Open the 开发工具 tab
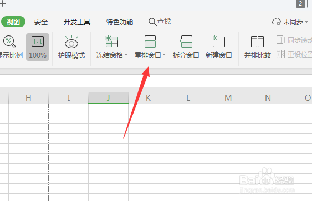This screenshot has height=201, width=312. pyautogui.click(x=77, y=22)
